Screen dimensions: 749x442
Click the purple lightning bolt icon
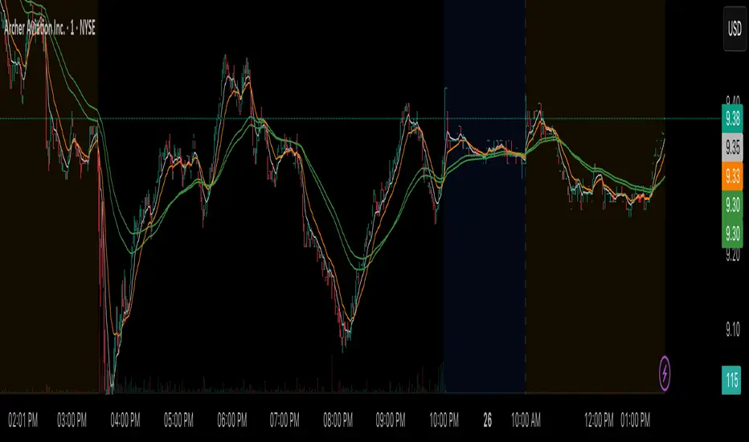[665, 373]
